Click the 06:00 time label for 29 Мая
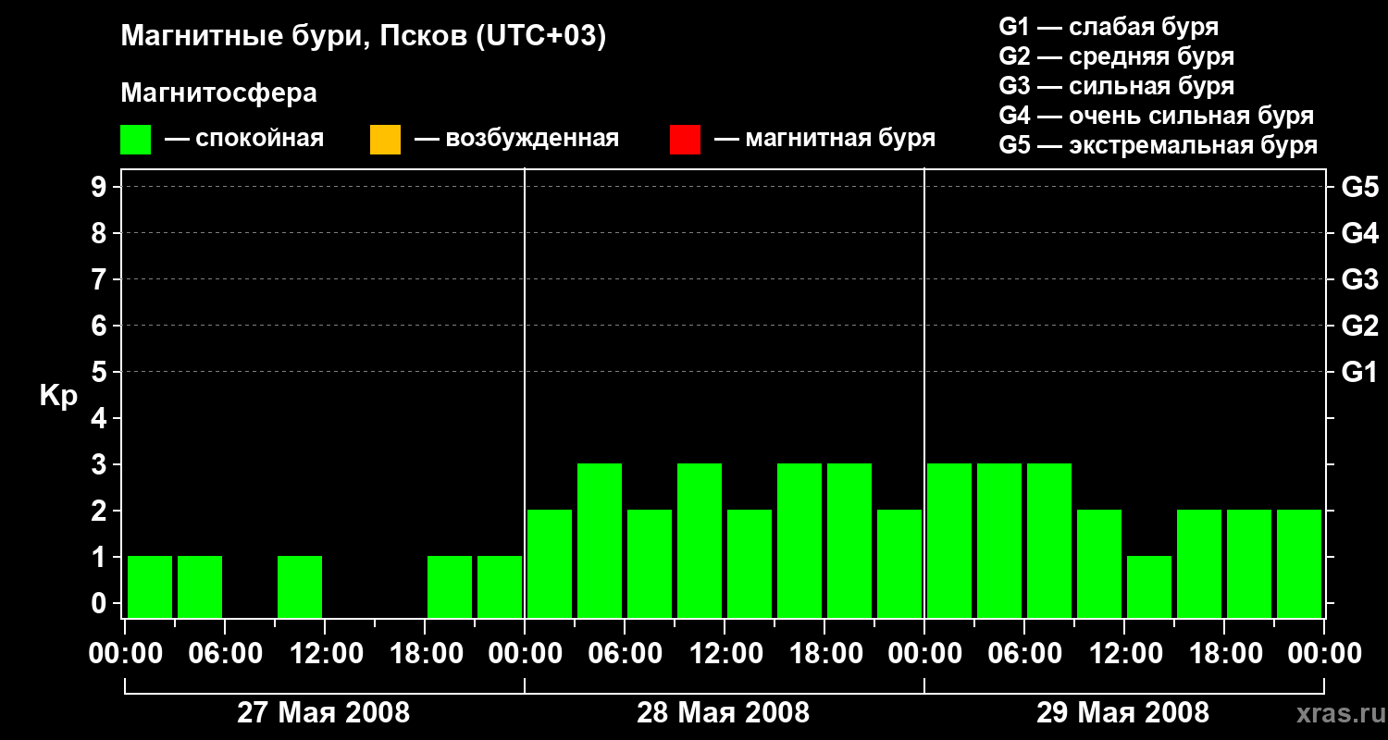 click(x=1024, y=654)
